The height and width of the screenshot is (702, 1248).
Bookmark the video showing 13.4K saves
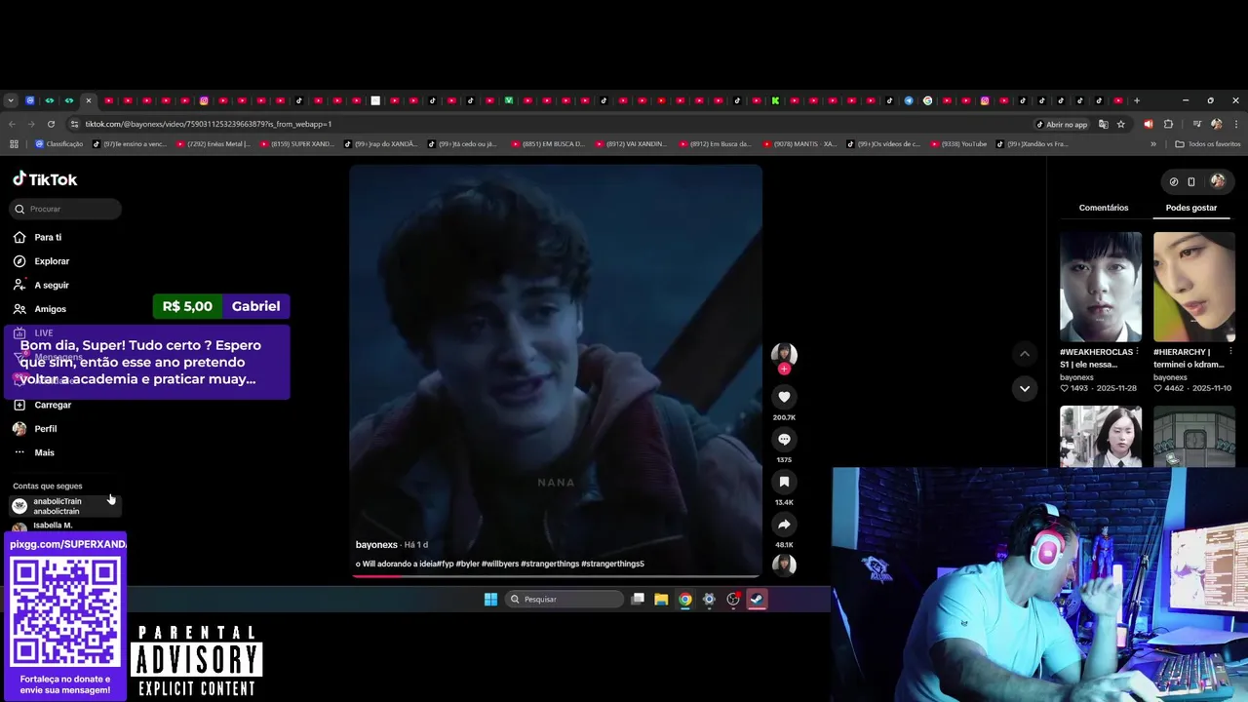coord(784,482)
